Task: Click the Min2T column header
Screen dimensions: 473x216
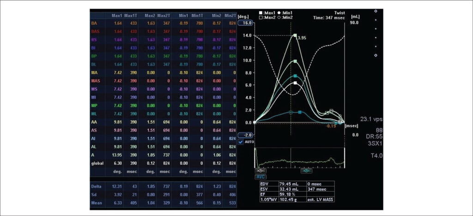Action: pyautogui.click(x=230, y=15)
